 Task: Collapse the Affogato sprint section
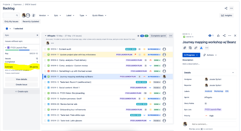[46, 36]
